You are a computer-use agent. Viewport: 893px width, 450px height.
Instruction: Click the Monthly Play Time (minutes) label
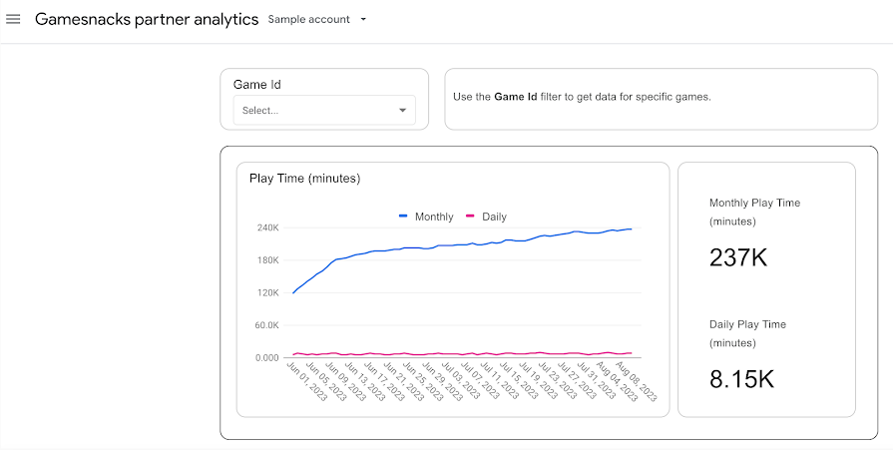click(754, 212)
